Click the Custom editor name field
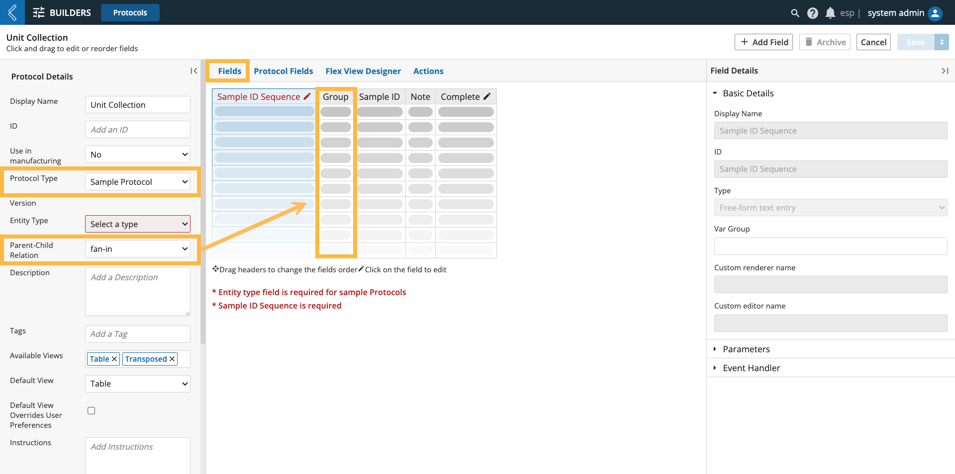Screen dimensions: 955x474 831,323
